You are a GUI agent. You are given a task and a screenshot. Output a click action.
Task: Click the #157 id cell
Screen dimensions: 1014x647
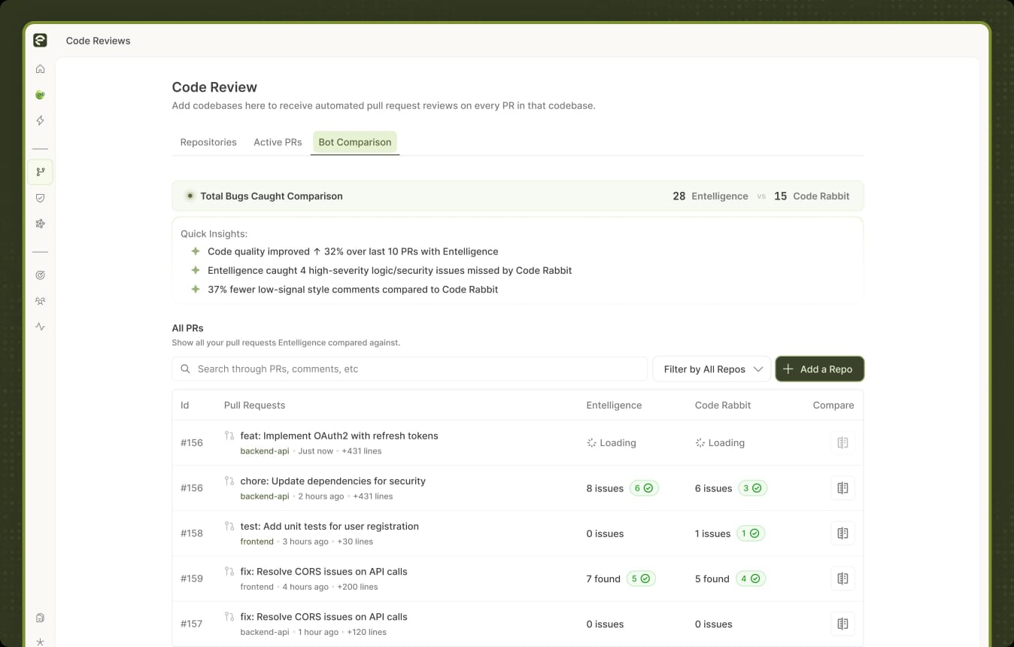click(x=192, y=624)
